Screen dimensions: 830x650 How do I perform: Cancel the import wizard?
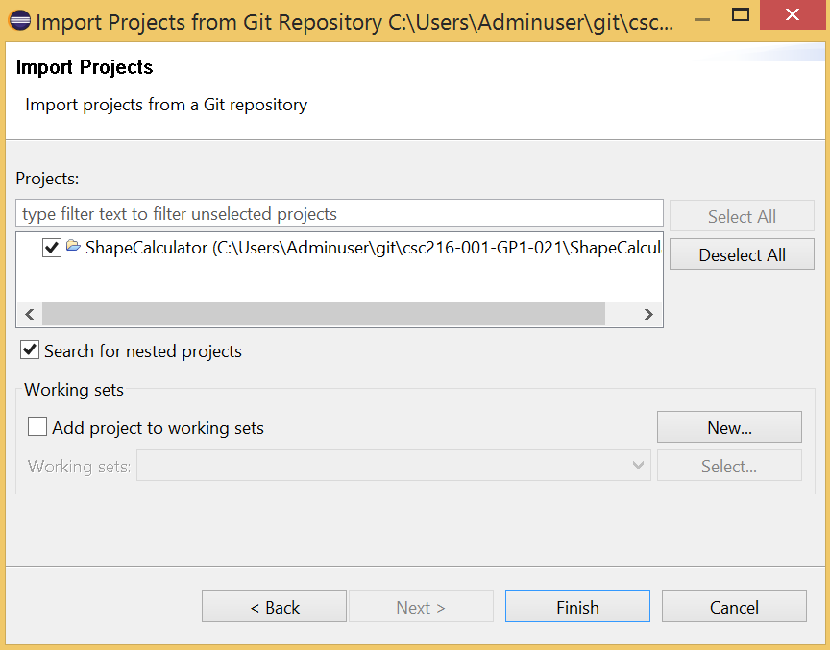[734, 607]
